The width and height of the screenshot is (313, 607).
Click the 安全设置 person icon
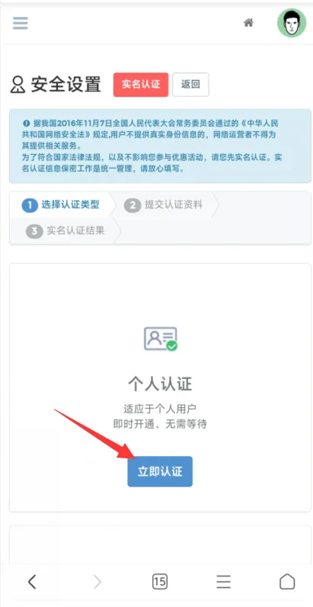coord(18,85)
